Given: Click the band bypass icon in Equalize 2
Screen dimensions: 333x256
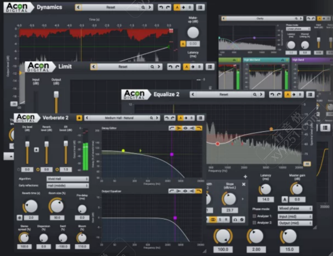Looking at the screenshot, I should point(242,219).
